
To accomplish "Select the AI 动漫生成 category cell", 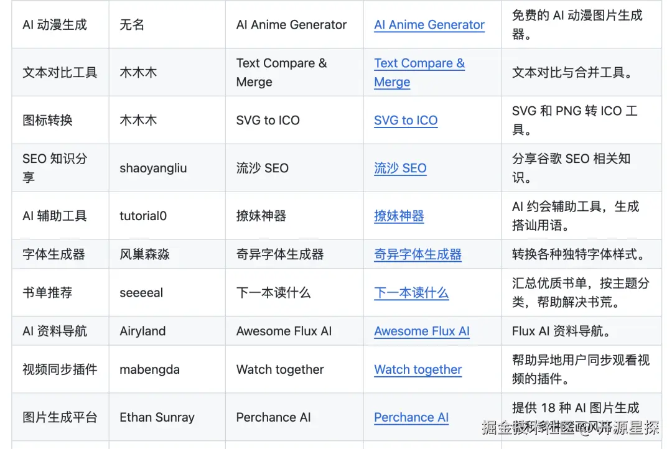I will point(53,25).
